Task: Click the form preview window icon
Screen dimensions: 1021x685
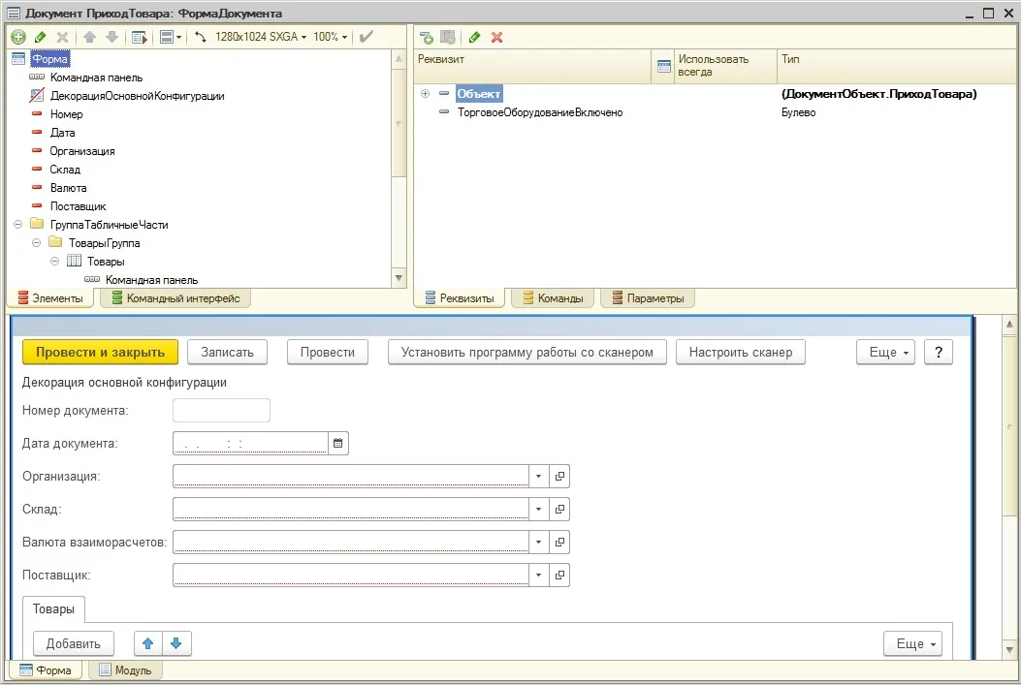Action: point(140,37)
